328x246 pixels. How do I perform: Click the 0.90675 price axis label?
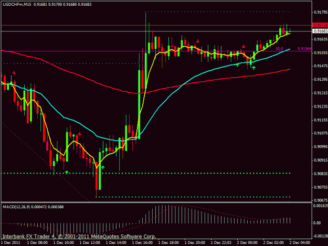coord(321,200)
